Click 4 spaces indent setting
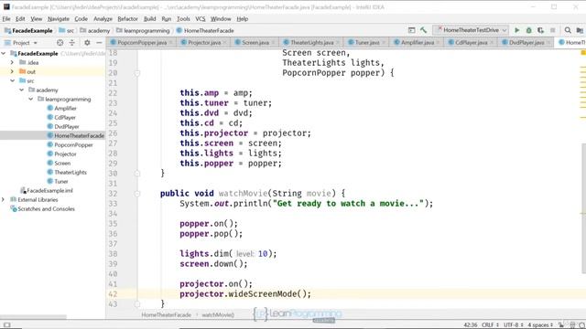The height and width of the screenshot is (329, 586). tap(540, 325)
